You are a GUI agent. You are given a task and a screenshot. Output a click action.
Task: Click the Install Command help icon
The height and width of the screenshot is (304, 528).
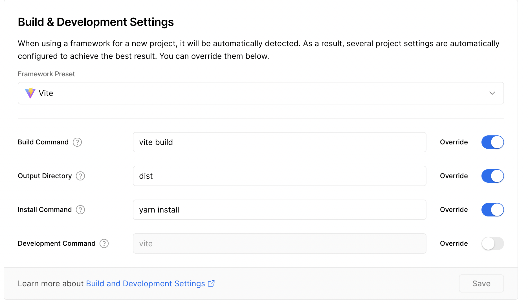click(x=80, y=210)
